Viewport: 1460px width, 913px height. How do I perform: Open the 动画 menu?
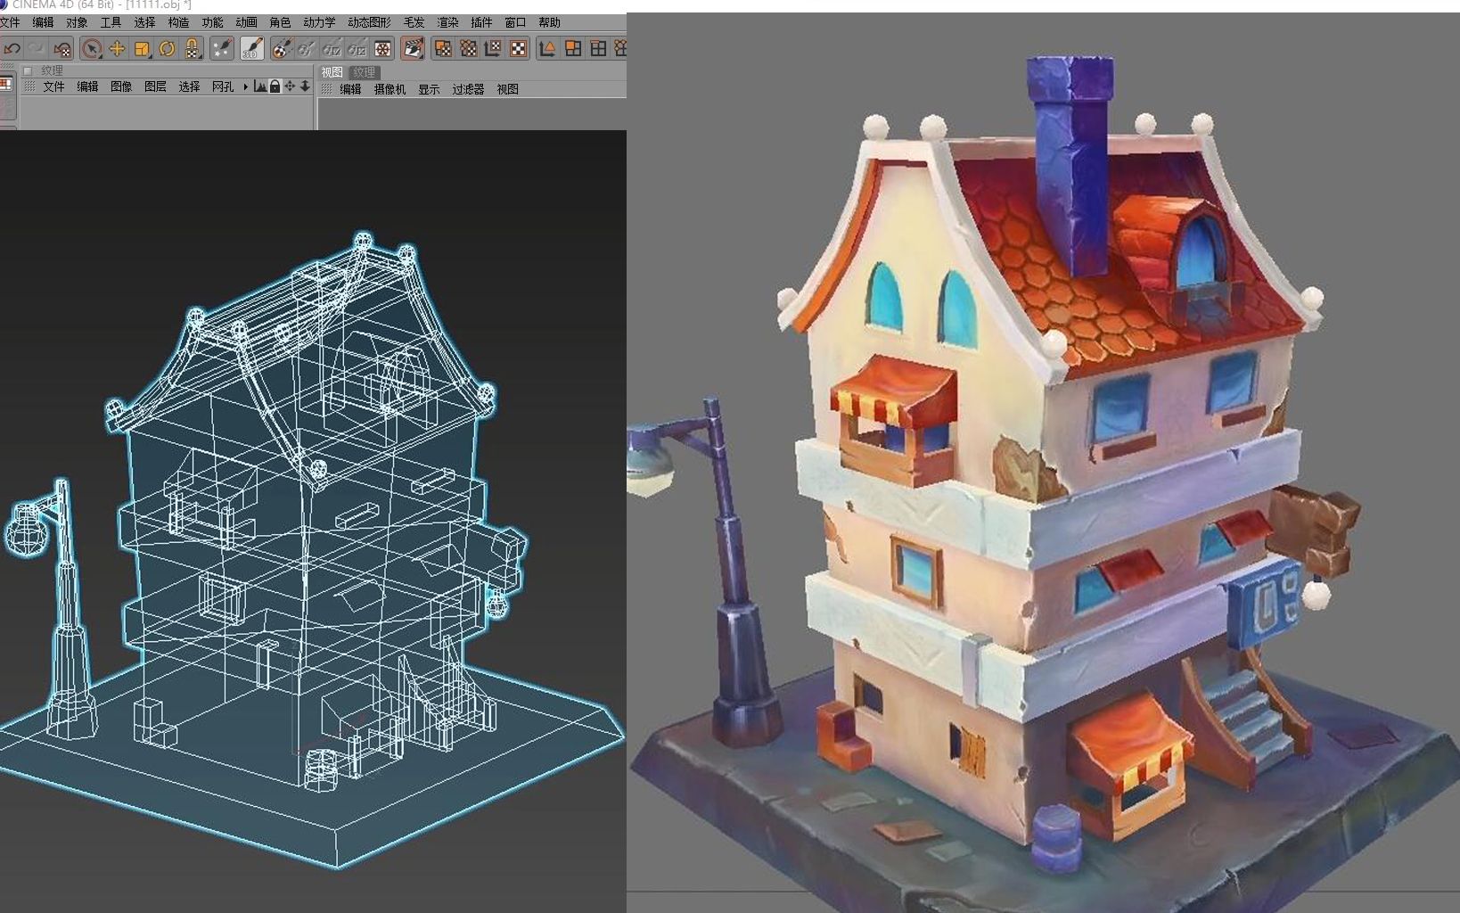(x=246, y=22)
